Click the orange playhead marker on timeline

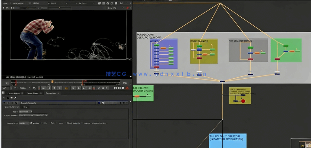pyautogui.click(x=52, y=82)
